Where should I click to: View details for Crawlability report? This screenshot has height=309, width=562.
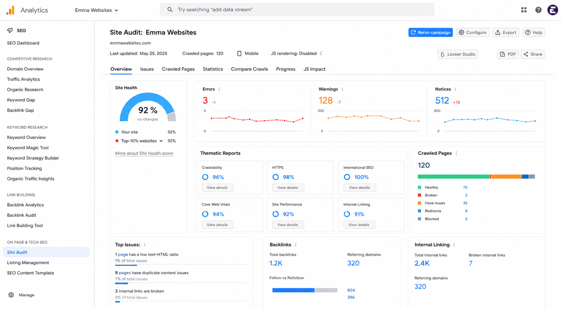217,188
